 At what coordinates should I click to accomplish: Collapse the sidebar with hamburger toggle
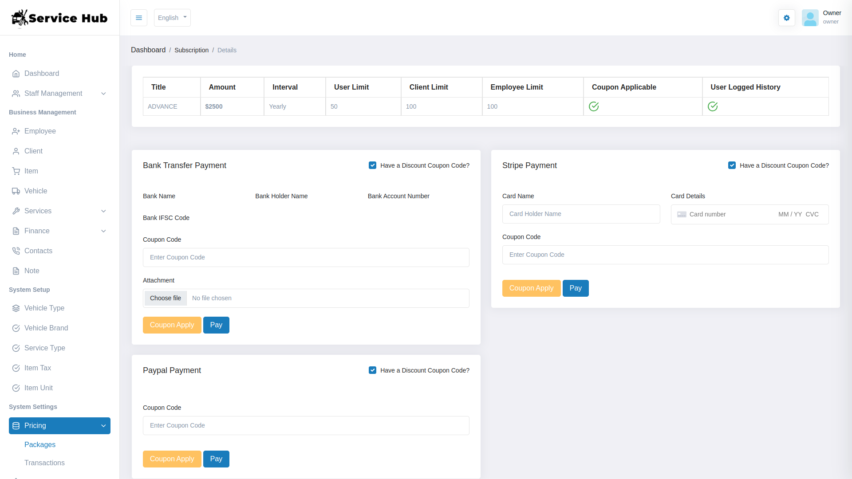[138, 18]
